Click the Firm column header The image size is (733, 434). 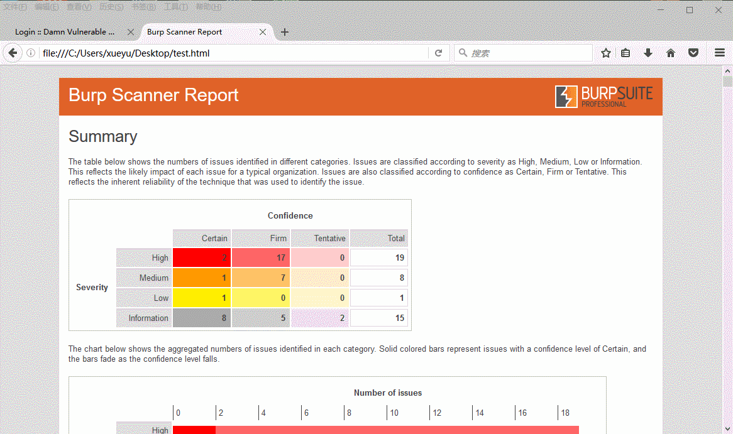(x=261, y=238)
